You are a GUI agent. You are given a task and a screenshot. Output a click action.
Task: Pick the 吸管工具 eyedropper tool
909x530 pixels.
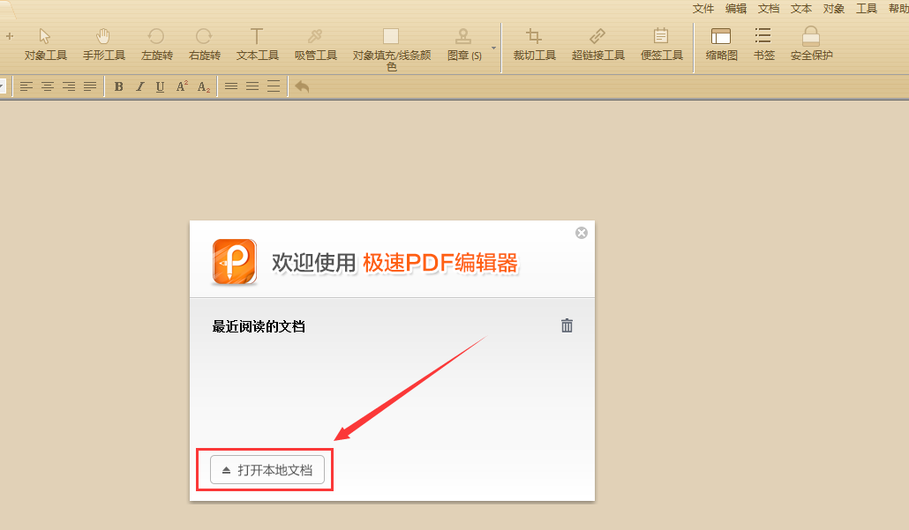click(315, 45)
